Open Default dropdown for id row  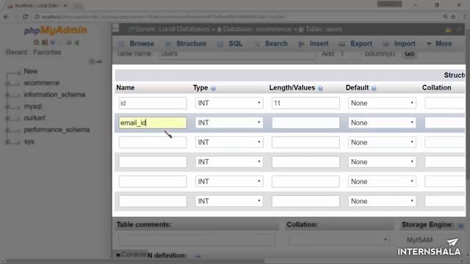[382, 103]
